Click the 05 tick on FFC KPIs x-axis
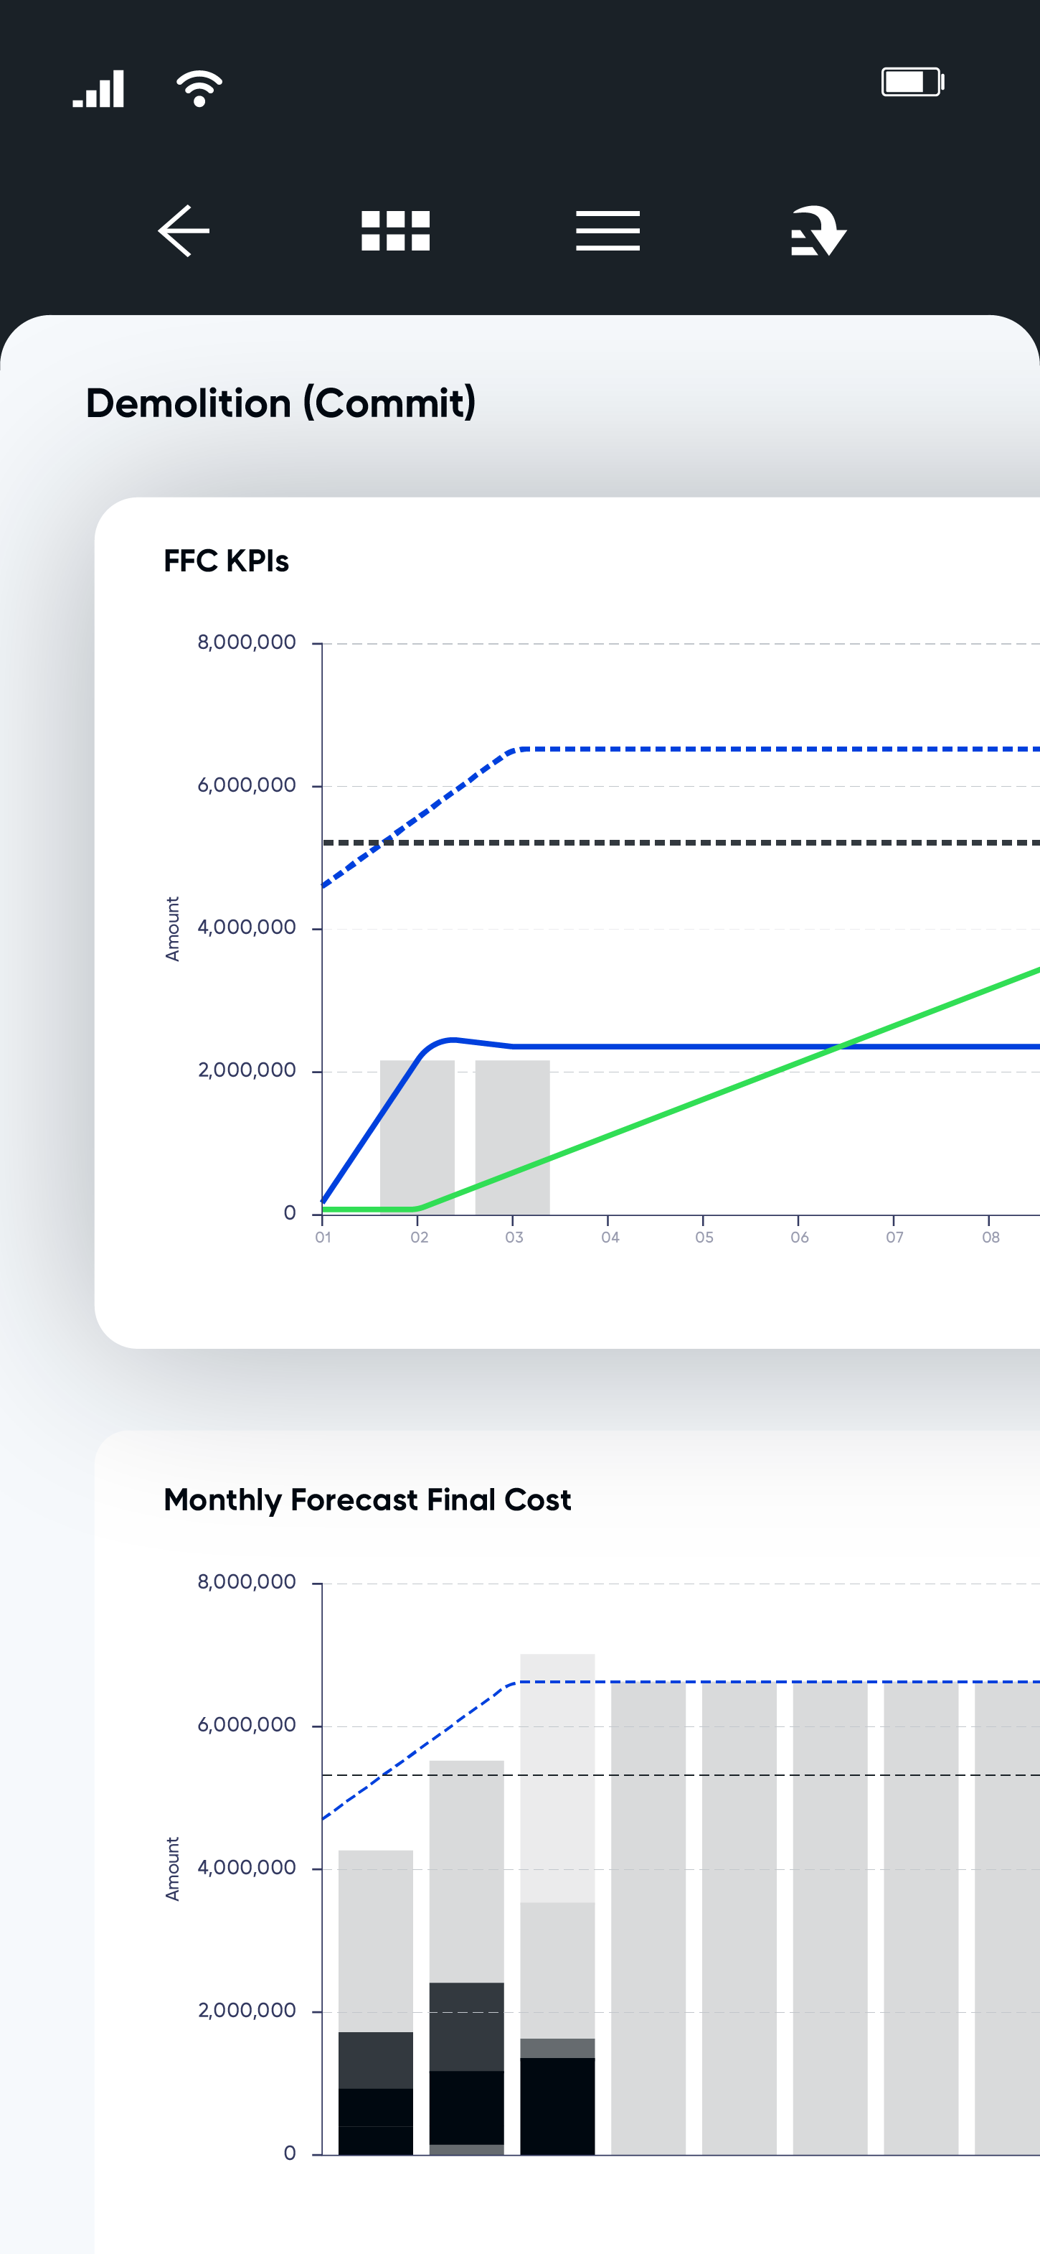 click(704, 1238)
